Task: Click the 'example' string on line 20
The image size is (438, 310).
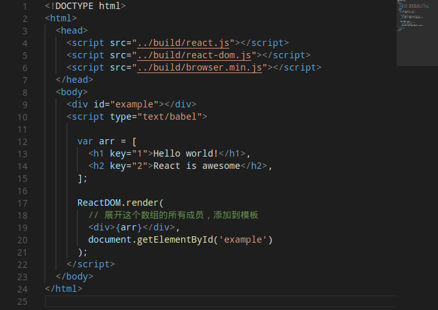Action: (x=243, y=239)
